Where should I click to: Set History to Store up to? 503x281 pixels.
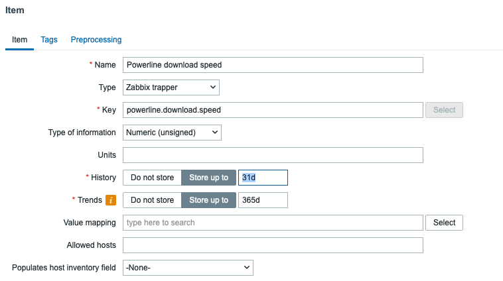pyautogui.click(x=209, y=178)
